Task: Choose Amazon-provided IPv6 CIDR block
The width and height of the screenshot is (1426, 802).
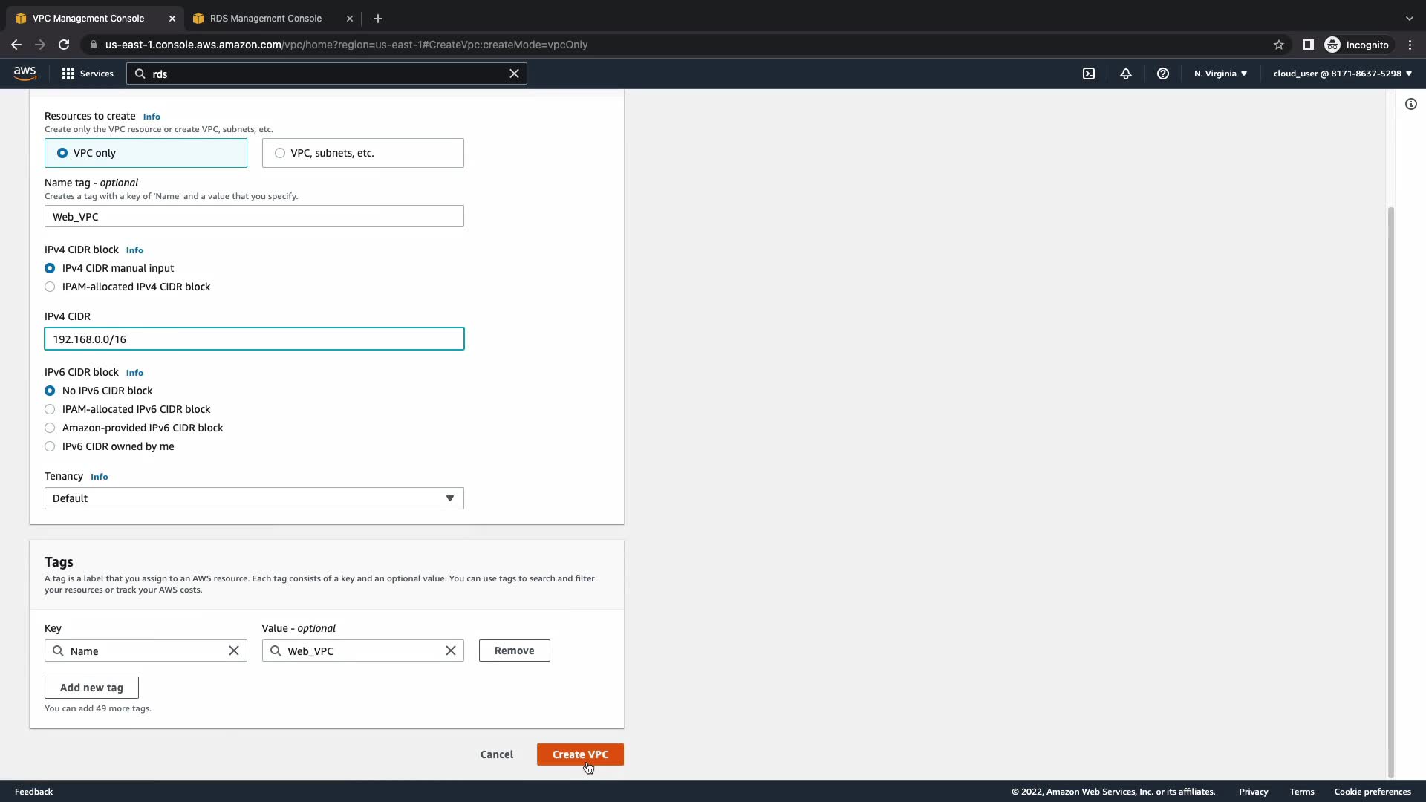Action: [50, 428]
